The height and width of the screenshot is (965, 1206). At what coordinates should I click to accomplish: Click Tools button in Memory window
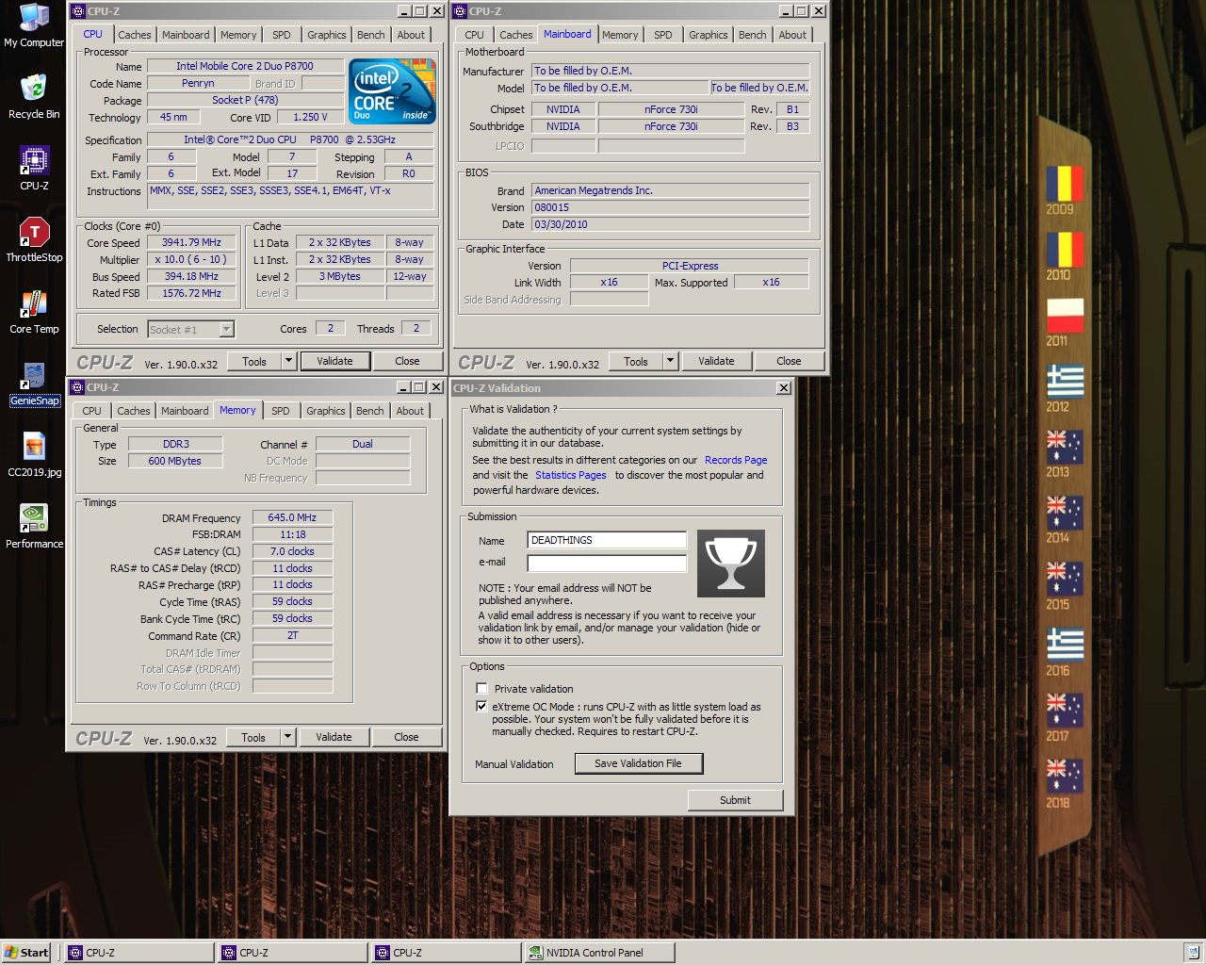point(253,737)
